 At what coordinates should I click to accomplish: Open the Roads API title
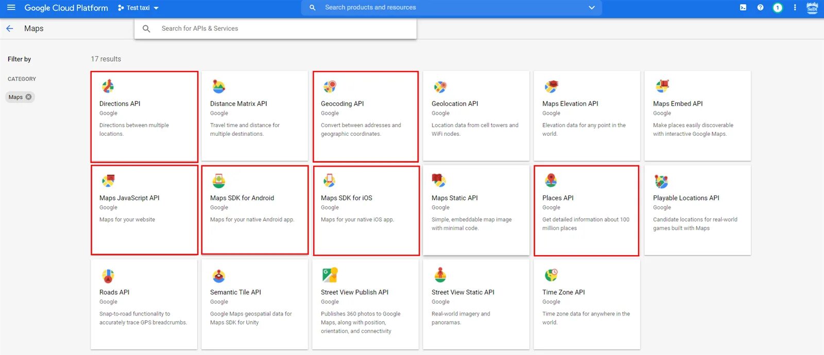click(114, 292)
